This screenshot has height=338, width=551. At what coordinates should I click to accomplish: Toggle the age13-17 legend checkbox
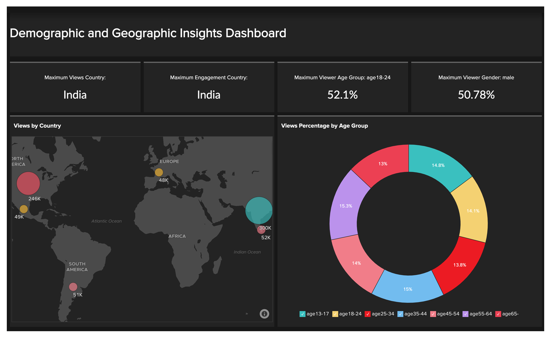(302, 314)
